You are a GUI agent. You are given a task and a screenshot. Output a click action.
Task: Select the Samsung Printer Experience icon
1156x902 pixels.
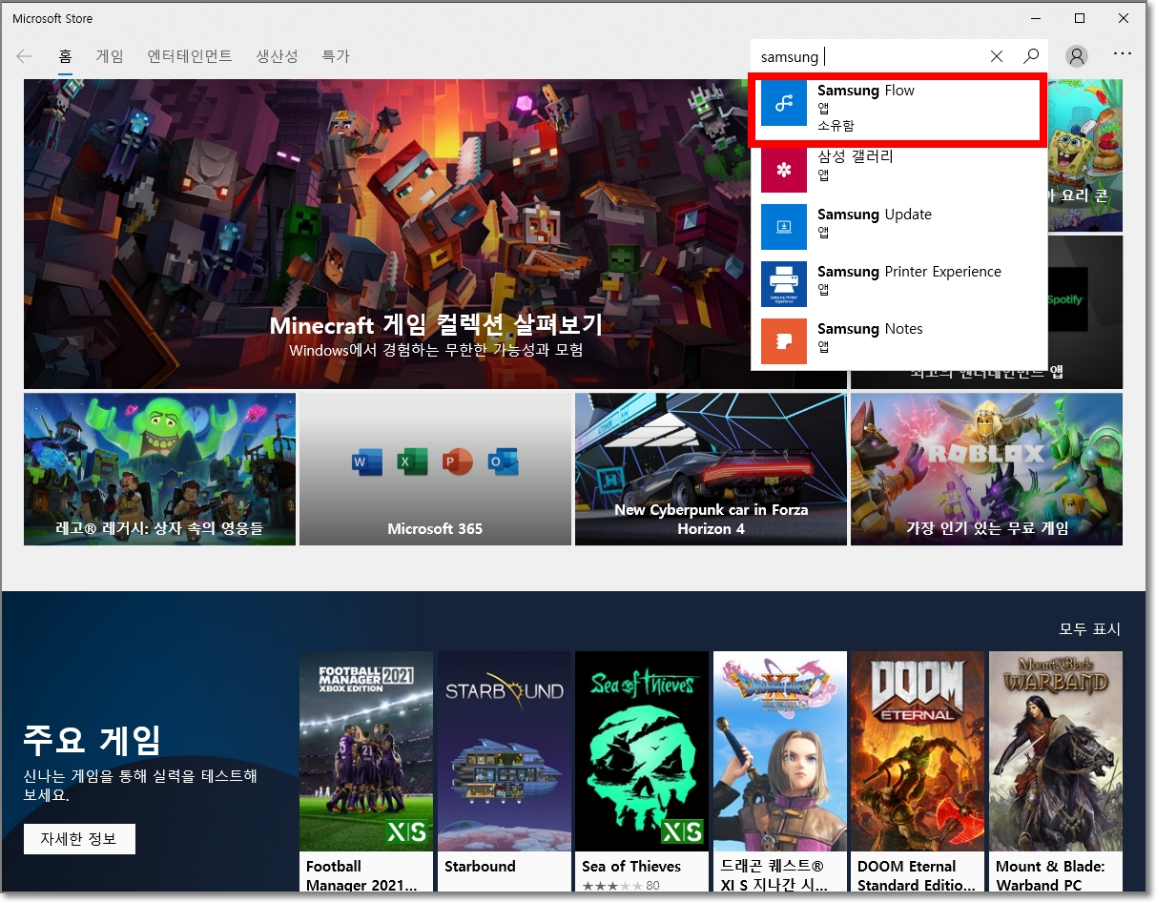[784, 284]
